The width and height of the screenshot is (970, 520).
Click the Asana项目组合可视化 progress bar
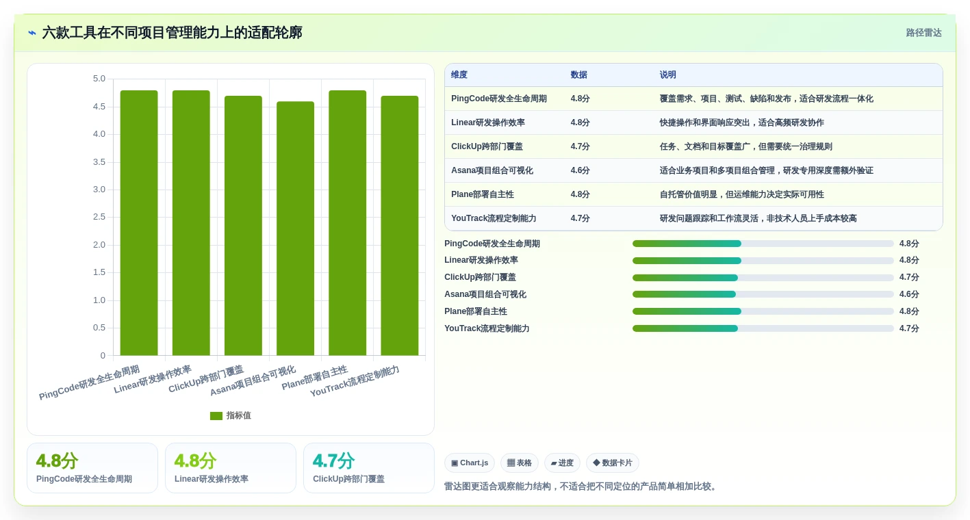[763, 294]
